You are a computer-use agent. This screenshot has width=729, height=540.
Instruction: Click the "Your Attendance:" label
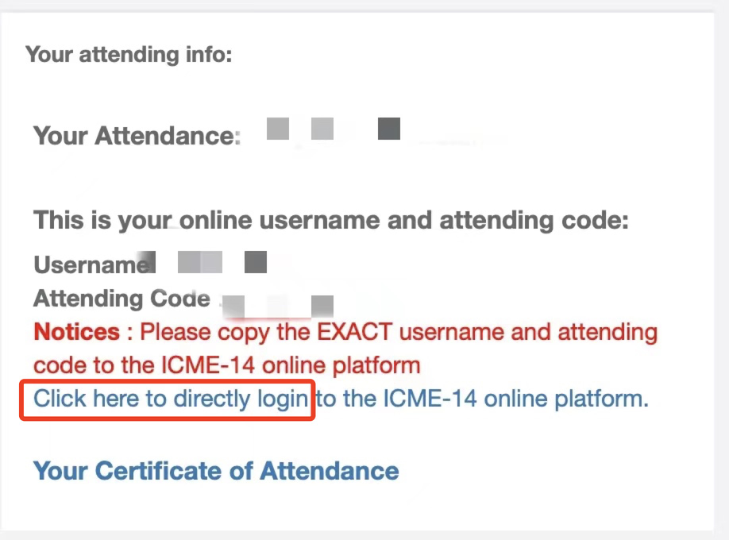[x=136, y=136]
